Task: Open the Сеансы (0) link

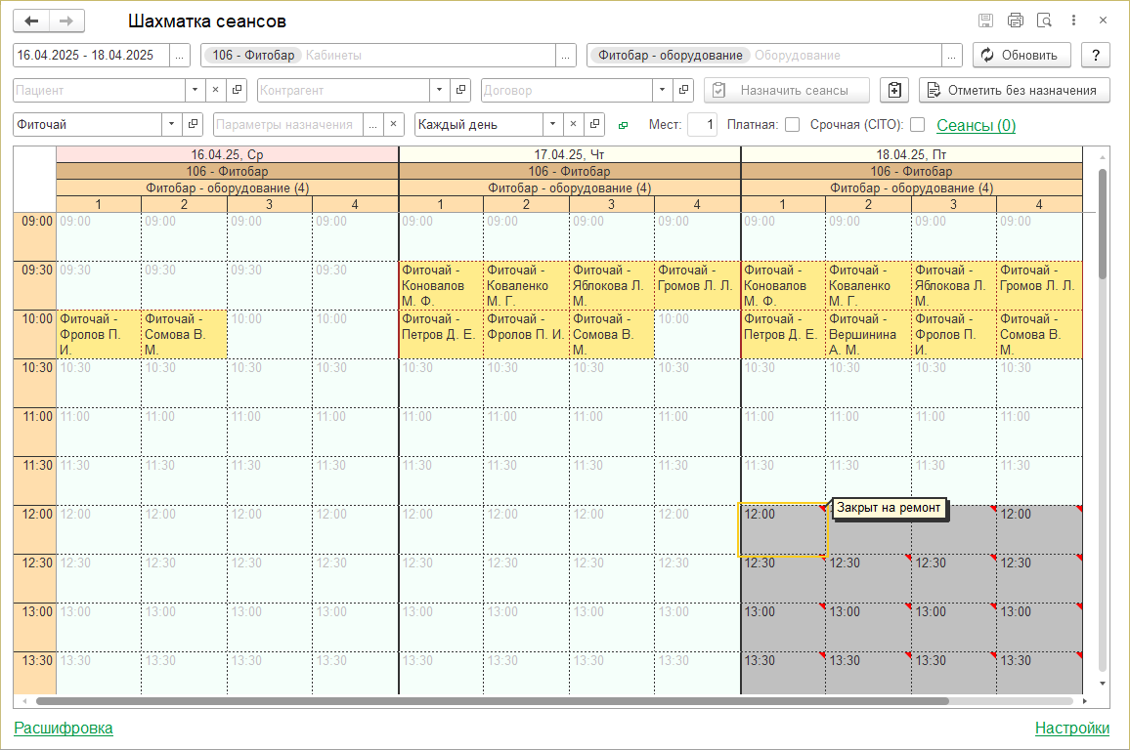Action: coord(976,125)
